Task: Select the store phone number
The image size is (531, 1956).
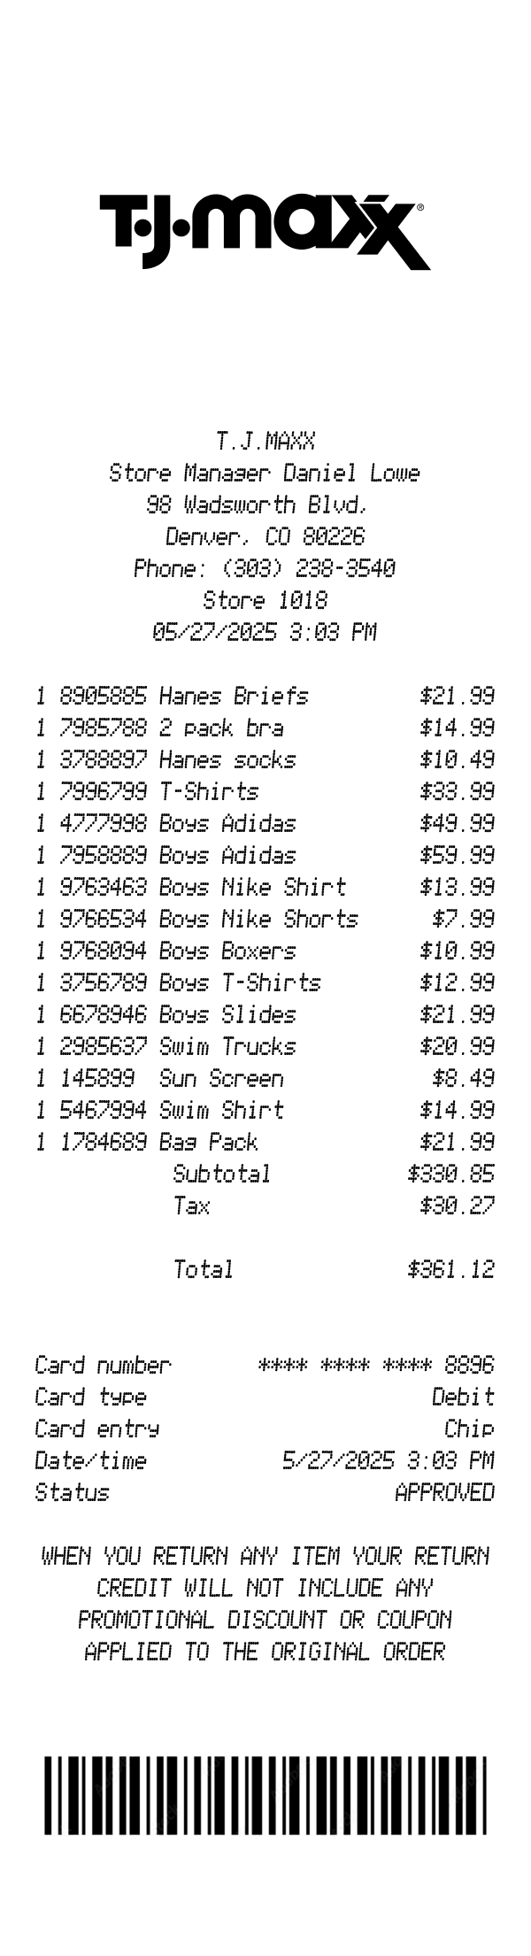Action: click(264, 568)
